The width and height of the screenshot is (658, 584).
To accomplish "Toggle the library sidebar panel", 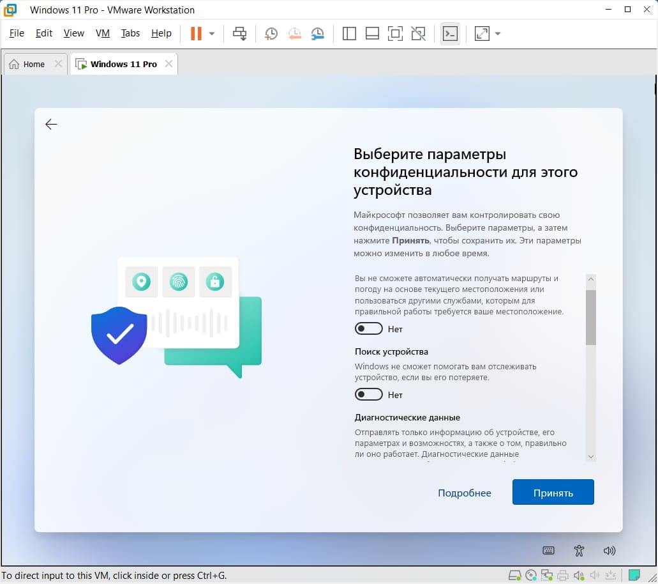I will click(349, 34).
